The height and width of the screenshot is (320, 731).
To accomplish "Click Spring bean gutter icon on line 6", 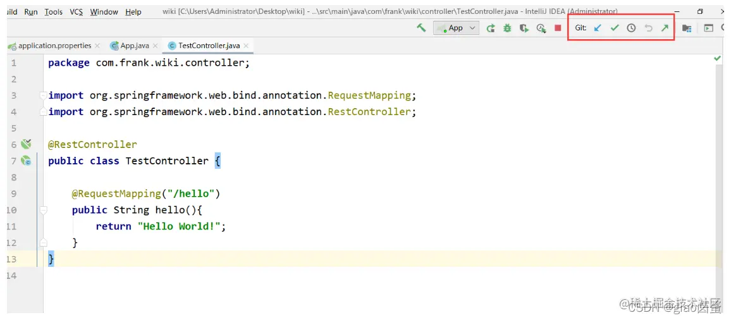I will (26, 144).
